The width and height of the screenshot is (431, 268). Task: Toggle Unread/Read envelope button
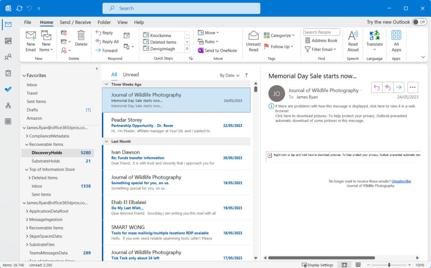point(253,41)
